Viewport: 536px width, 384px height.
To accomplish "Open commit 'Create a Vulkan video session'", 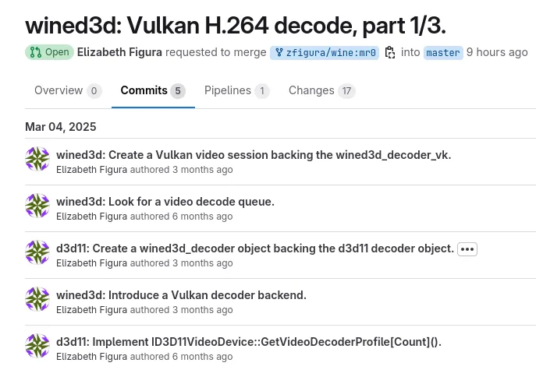I will click(x=254, y=155).
